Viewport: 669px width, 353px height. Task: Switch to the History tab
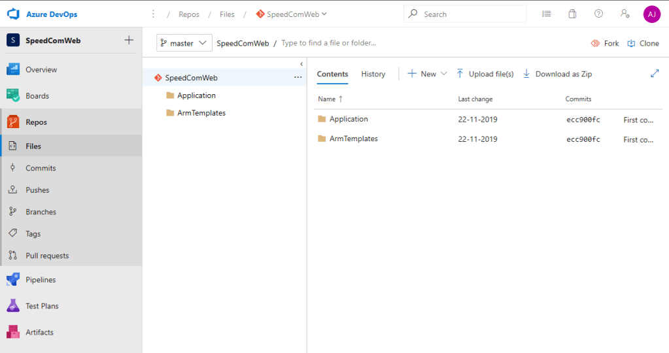point(373,74)
